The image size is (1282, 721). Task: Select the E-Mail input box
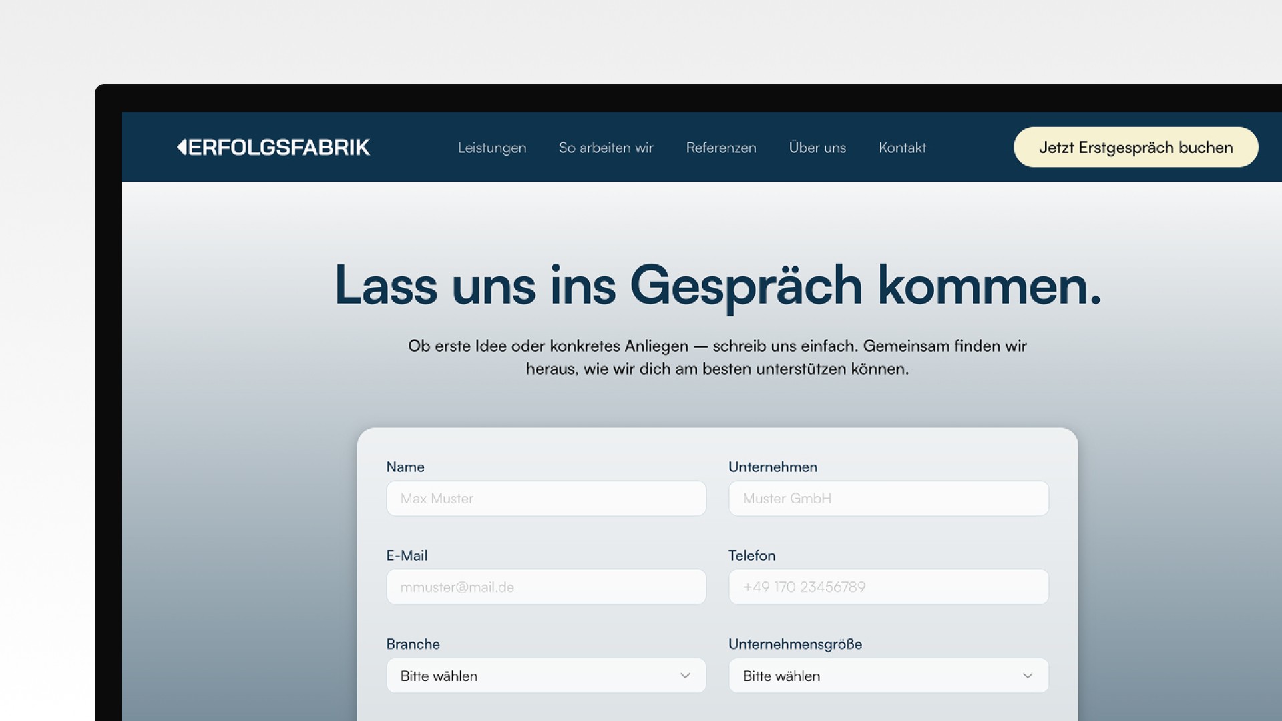[546, 587]
